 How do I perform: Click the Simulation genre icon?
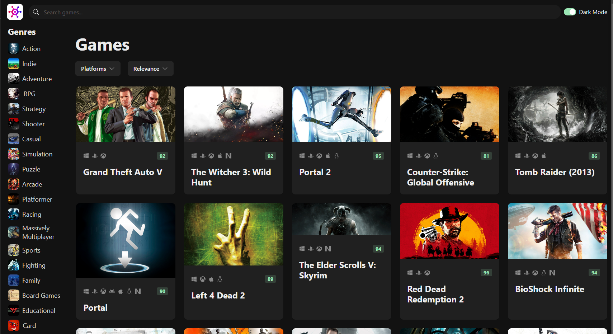point(14,154)
